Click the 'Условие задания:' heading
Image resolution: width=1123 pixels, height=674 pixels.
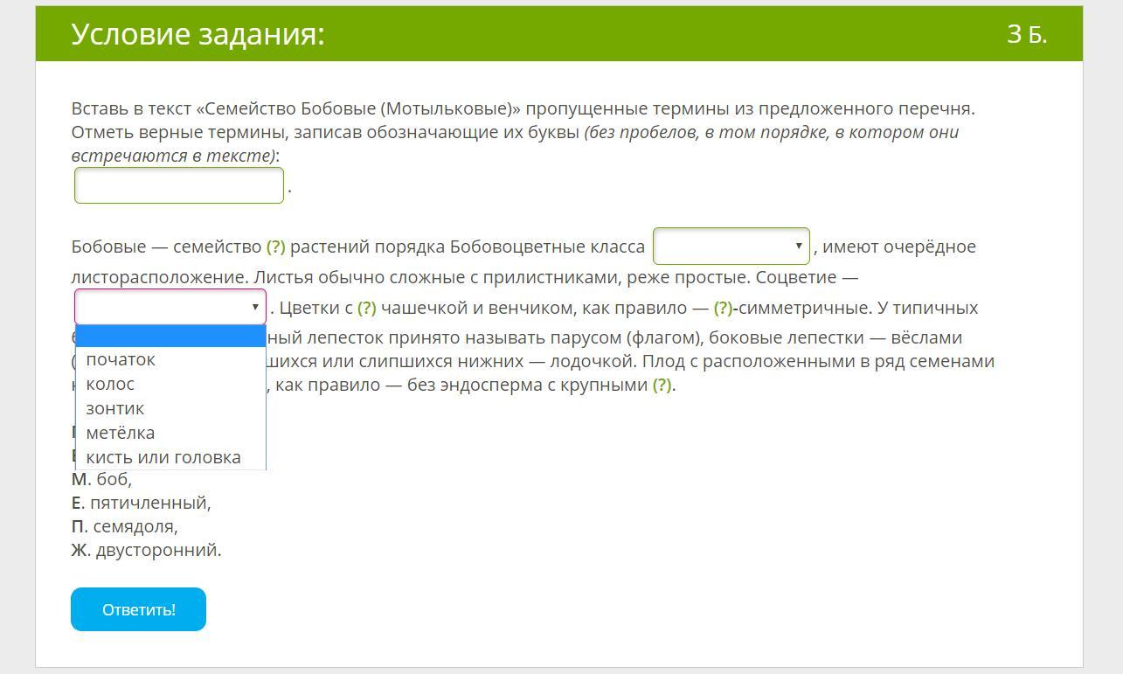198,34
